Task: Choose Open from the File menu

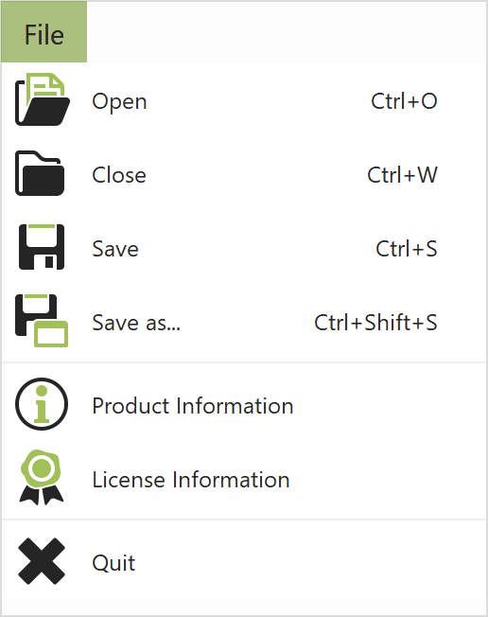Action: pyautogui.click(x=244, y=100)
